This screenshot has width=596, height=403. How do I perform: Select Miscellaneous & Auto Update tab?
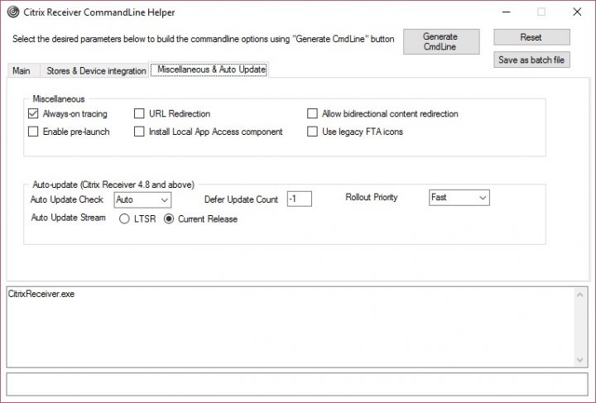(211, 70)
